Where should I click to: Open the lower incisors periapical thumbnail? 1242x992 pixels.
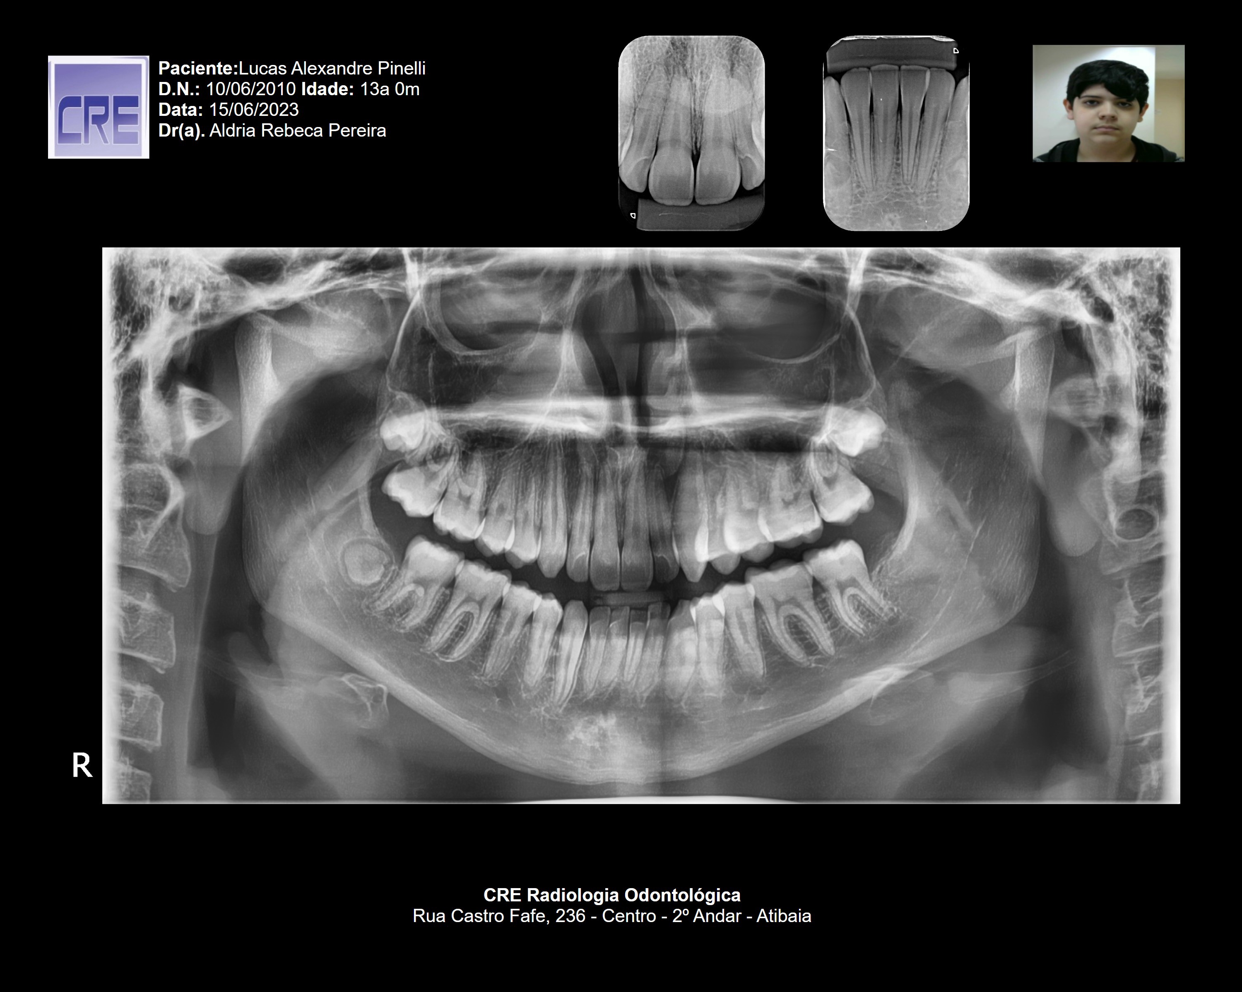[x=896, y=132]
